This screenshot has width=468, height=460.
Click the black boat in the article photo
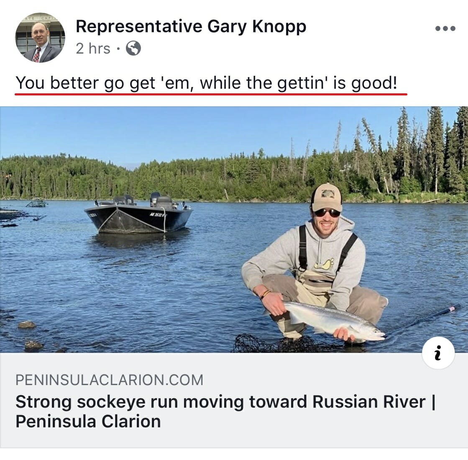[x=139, y=213]
